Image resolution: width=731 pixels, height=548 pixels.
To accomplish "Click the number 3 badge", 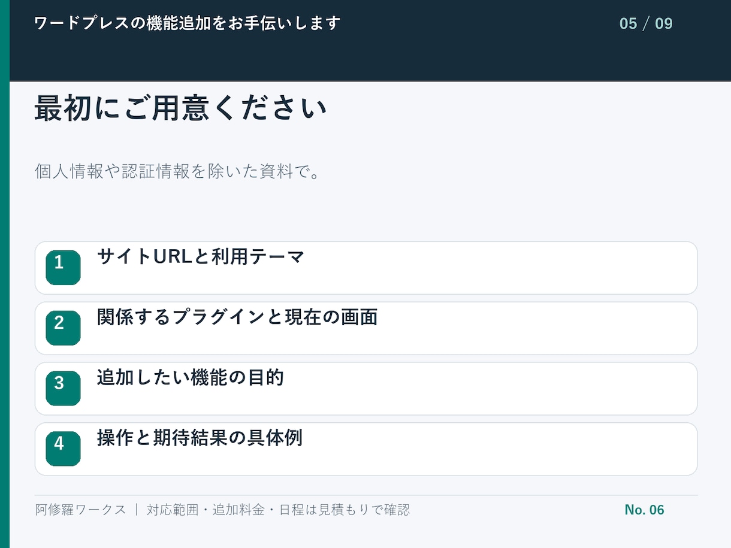I will [x=63, y=389].
